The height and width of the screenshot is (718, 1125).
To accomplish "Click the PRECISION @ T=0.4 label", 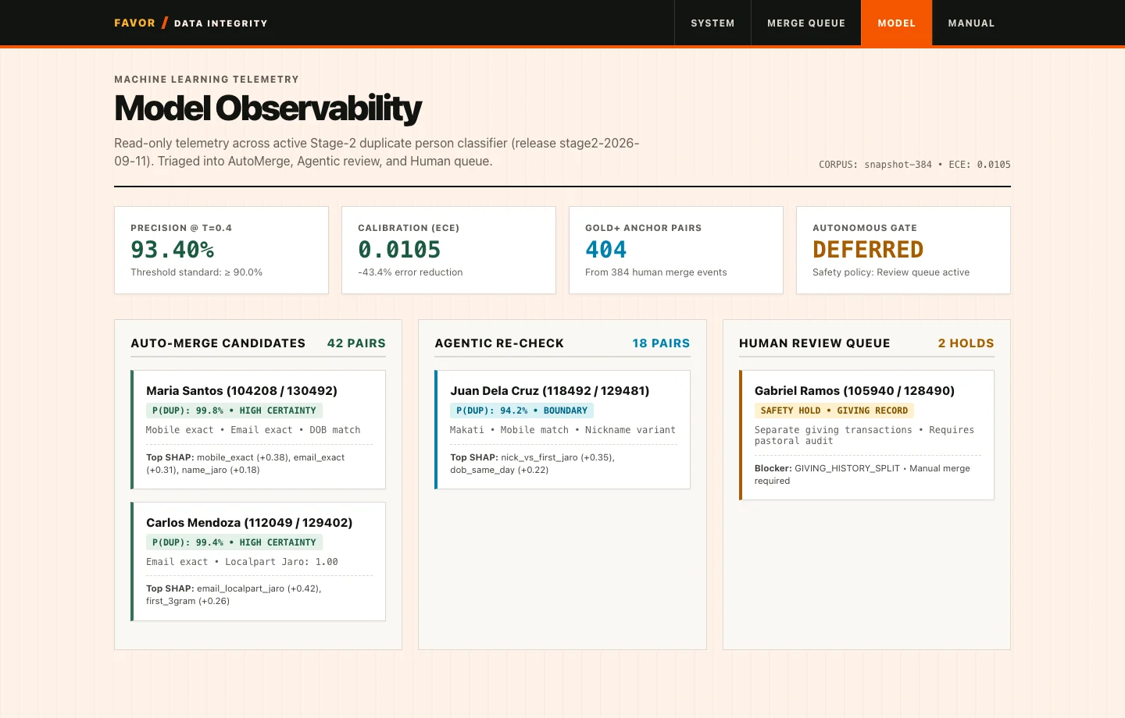I will pyautogui.click(x=181, y=228).
